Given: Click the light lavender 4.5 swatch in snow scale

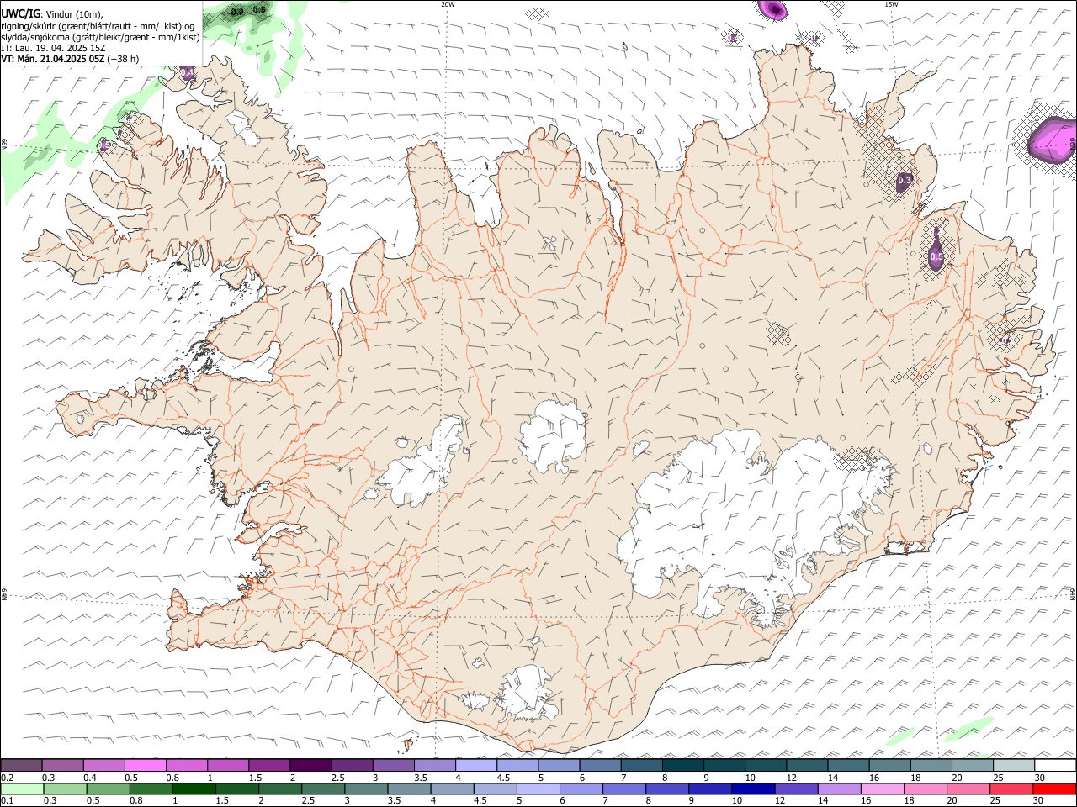Looking at the screenshot, I should (517, 765).
